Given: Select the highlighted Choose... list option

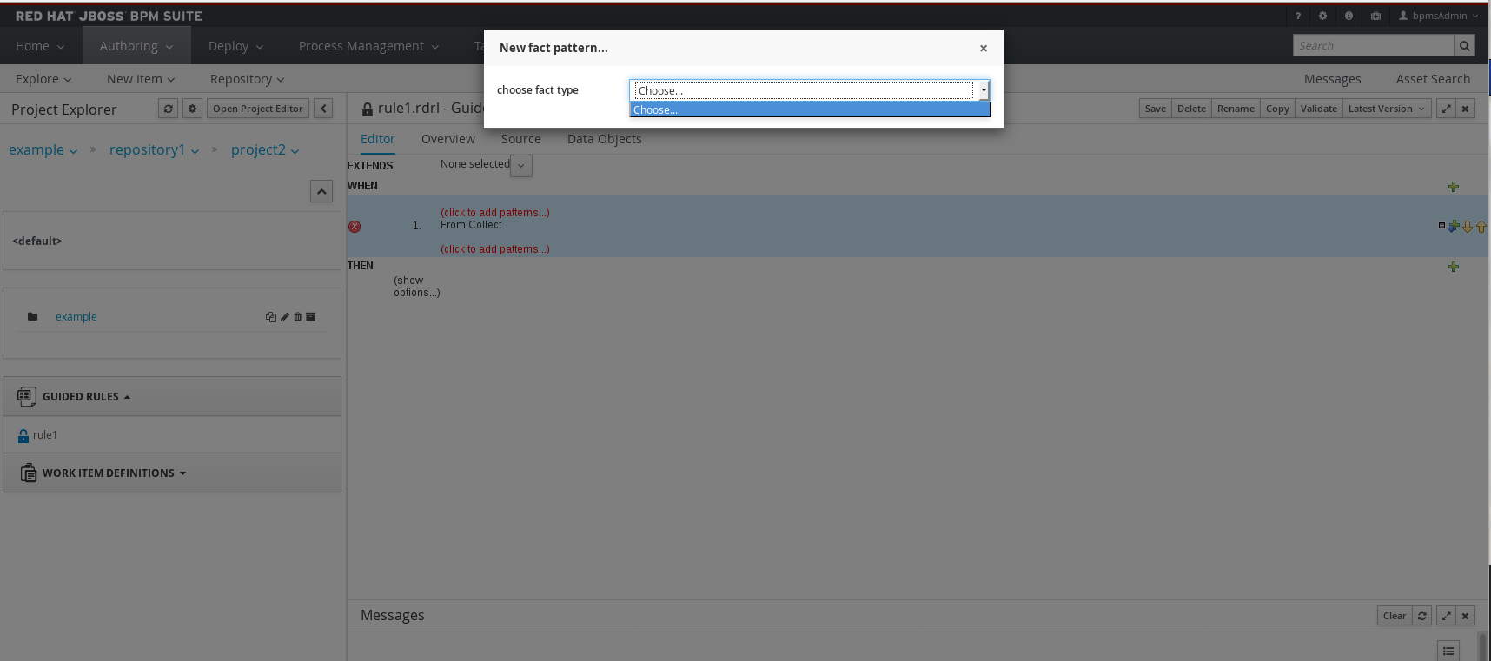Looking at the screenshot, I should (810, 109).
